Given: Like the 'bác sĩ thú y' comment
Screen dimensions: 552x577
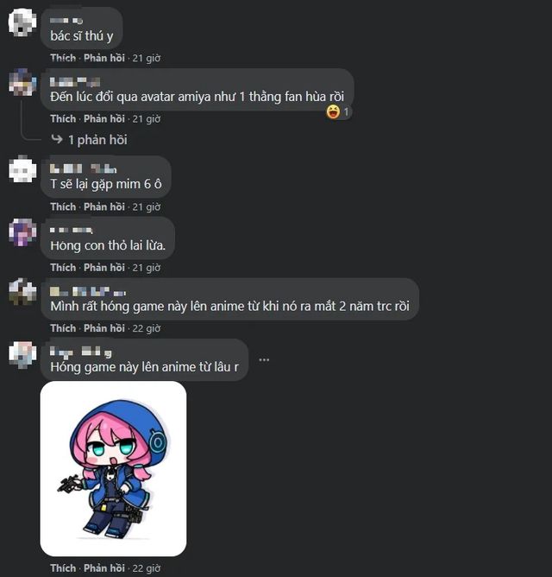Looking at the screenshot, I should point(63,58).
